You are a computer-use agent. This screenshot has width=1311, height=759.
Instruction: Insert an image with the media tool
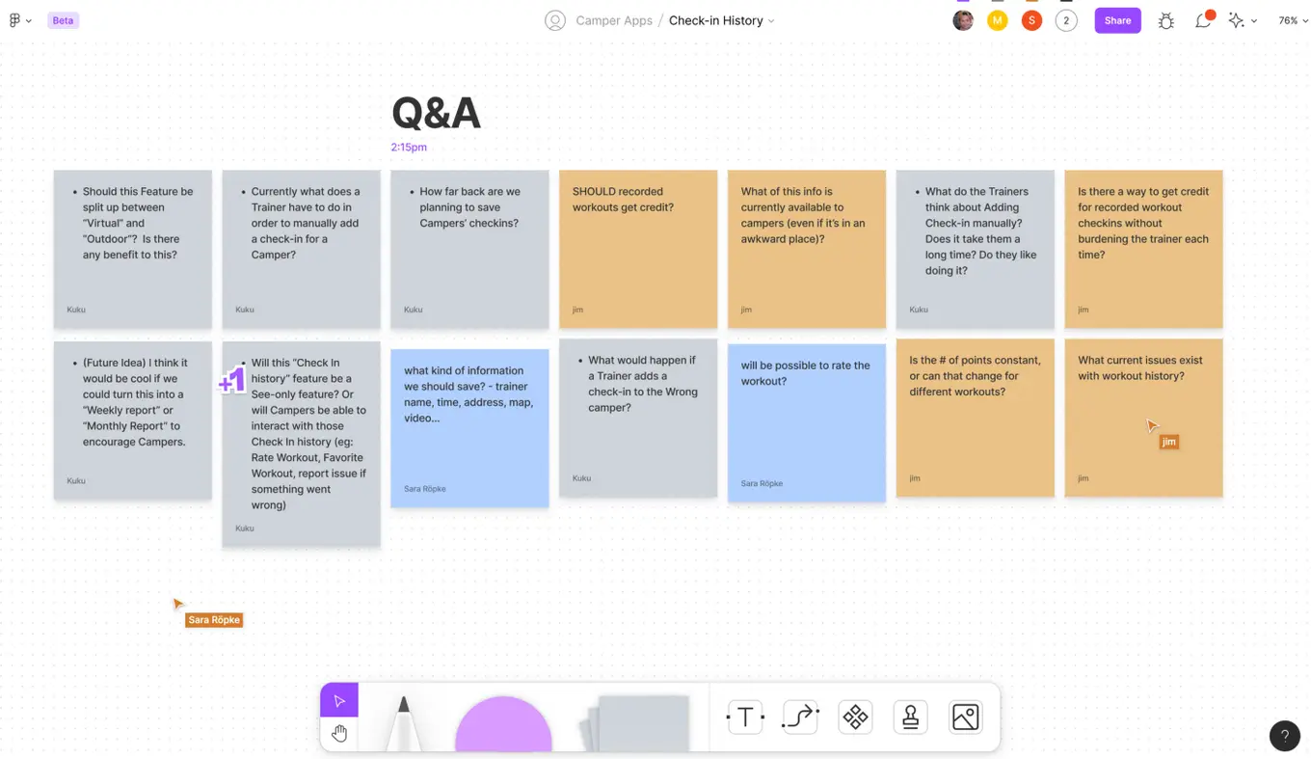tap(965, 717)
